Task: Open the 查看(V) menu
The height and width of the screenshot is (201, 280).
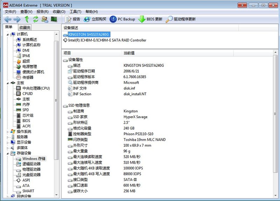Action: tap(26, 12)
